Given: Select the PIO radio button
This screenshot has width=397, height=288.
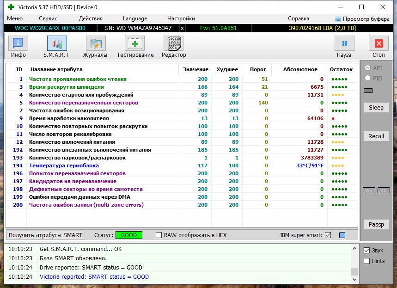Looking at the screenshot, I should [x=367, y=78].
